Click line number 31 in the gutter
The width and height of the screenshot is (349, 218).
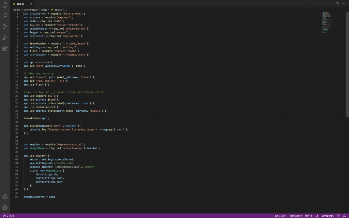tap(17, 126)
